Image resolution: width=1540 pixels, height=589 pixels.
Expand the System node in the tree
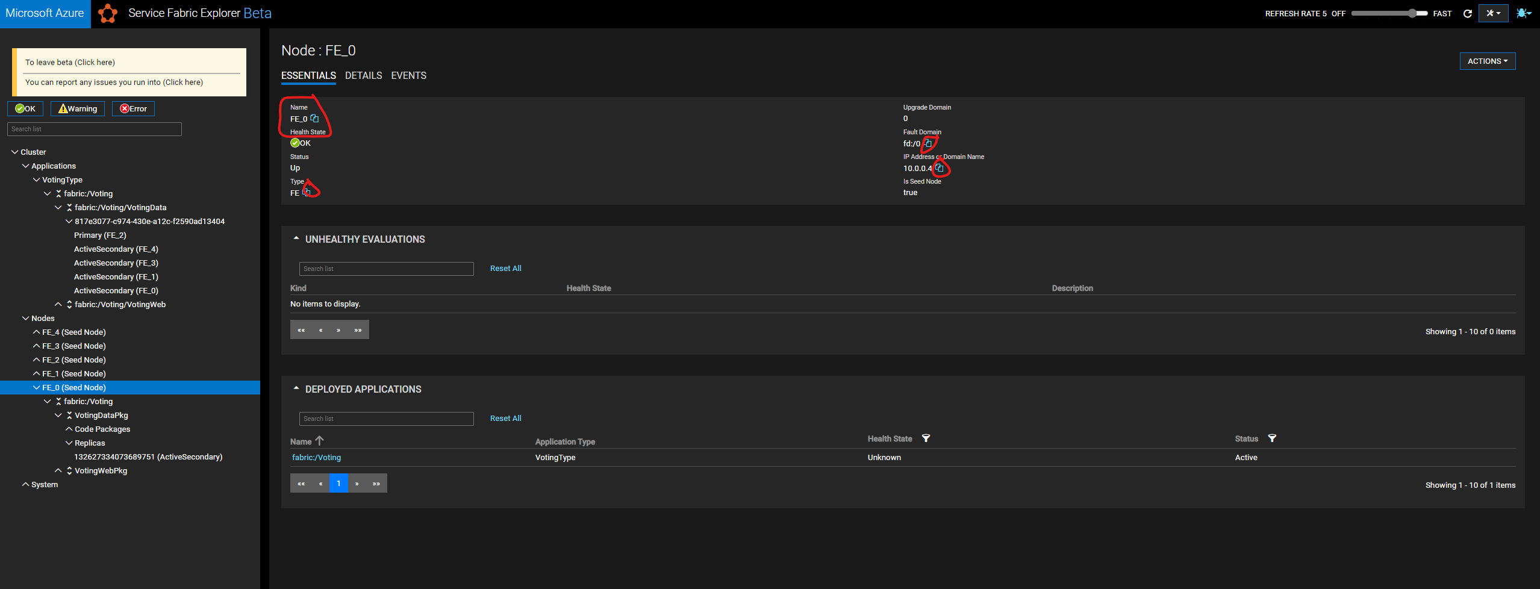26,484
